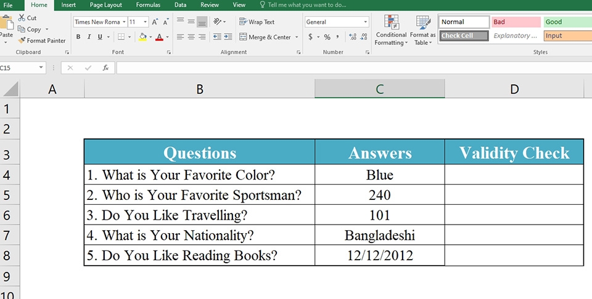This screenshot has width=592, height=299.
Task: Select column C header
Action: coord(380,89)
